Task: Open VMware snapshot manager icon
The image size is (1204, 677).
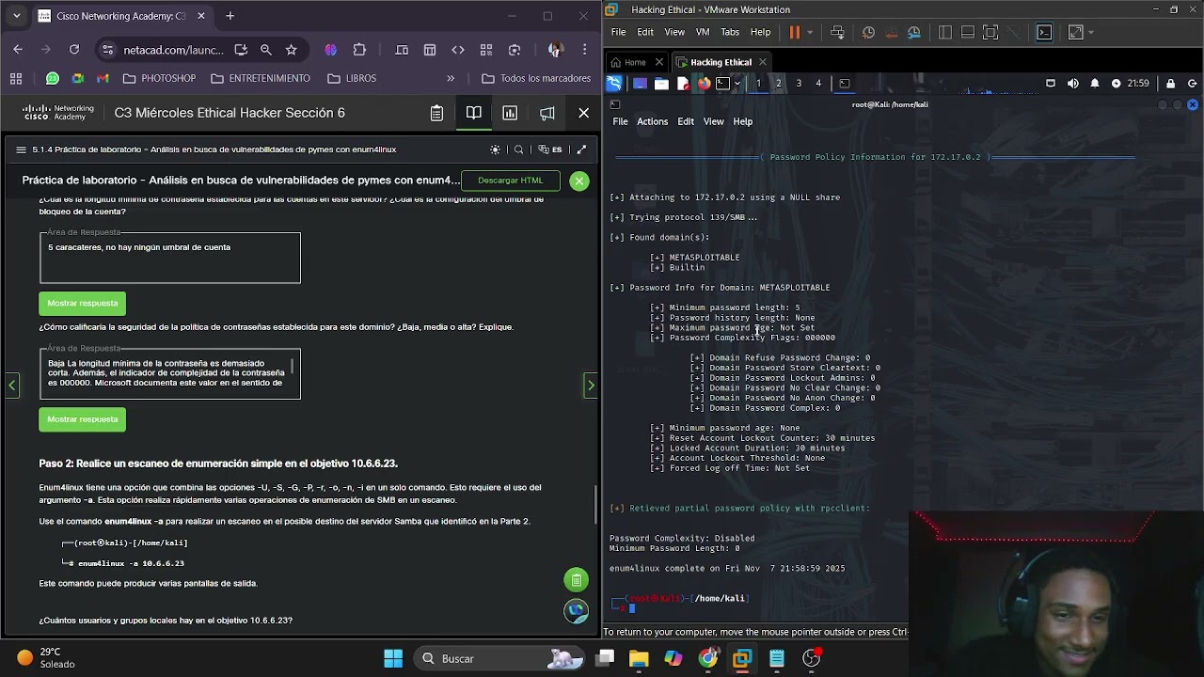Action: point(913,32)
